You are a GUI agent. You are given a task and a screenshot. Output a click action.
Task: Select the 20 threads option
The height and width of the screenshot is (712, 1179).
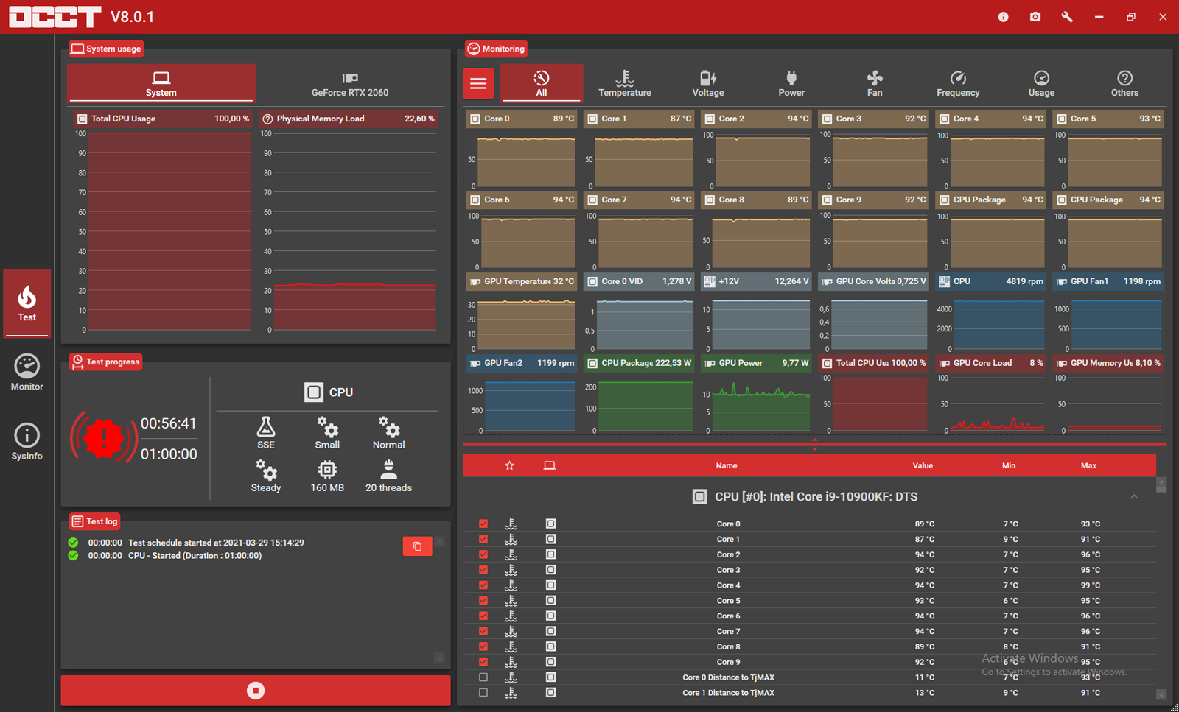pos(388,476)
